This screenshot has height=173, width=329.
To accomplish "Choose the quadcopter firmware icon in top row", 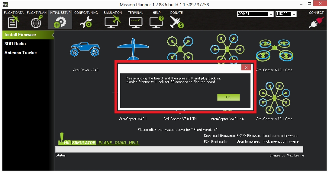I will [x=180, y=48].
